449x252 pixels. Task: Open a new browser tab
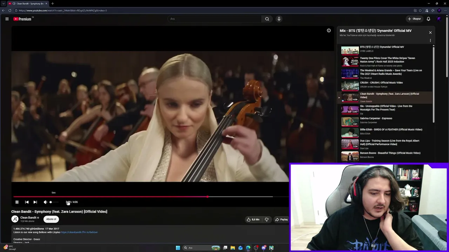click(x=52, y=3)
